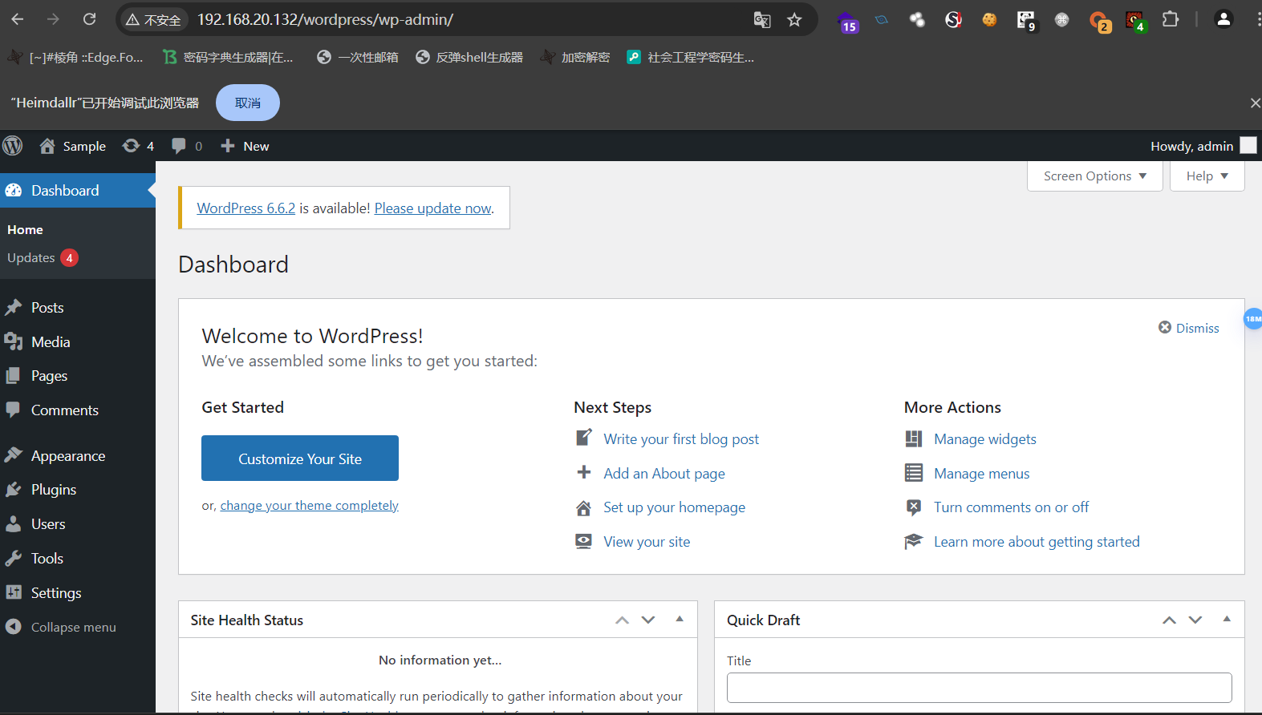Click Add an About page link
Viewport: 1262px width, 715px height.
[664, 474]
